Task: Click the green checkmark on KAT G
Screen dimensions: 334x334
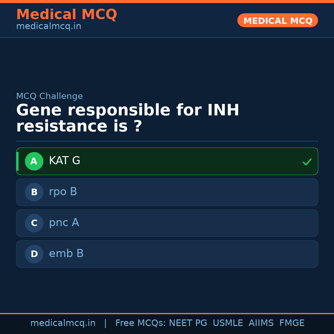Action: pyautogui.click(x=307, y=162)
